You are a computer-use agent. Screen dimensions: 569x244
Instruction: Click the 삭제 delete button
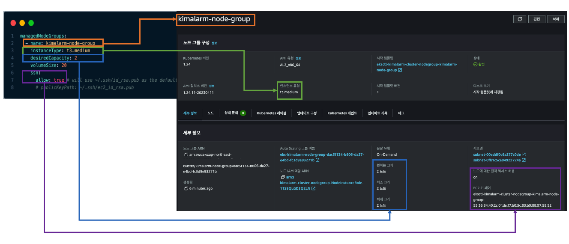click(556, 19)
